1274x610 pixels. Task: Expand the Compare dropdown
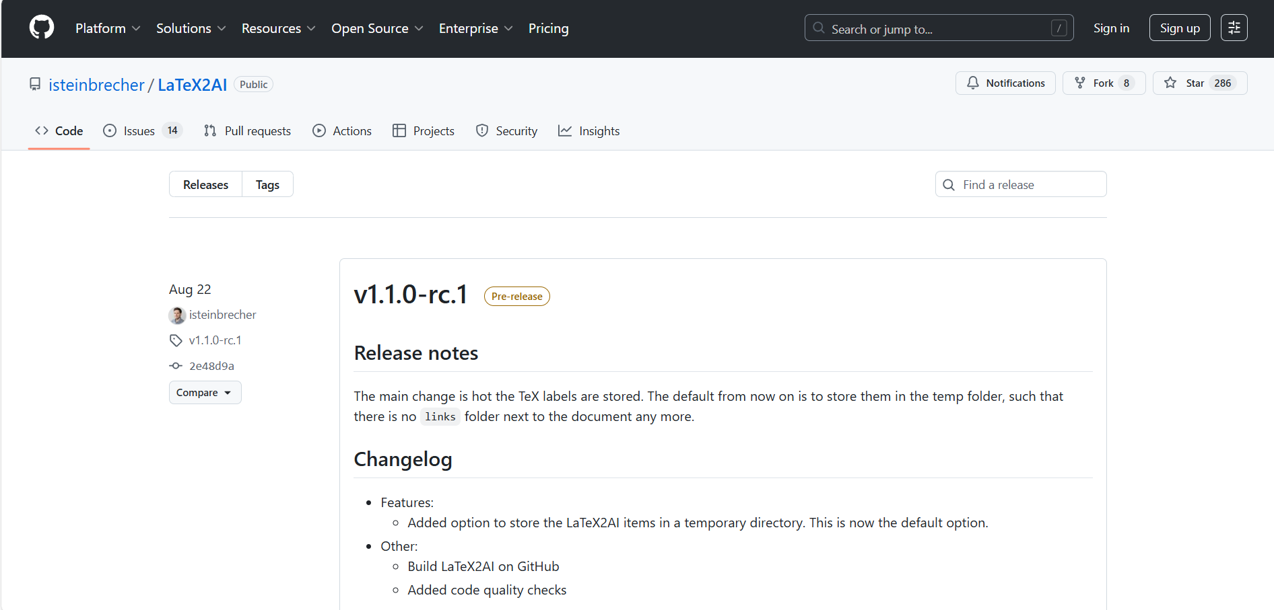coord(205,393)
